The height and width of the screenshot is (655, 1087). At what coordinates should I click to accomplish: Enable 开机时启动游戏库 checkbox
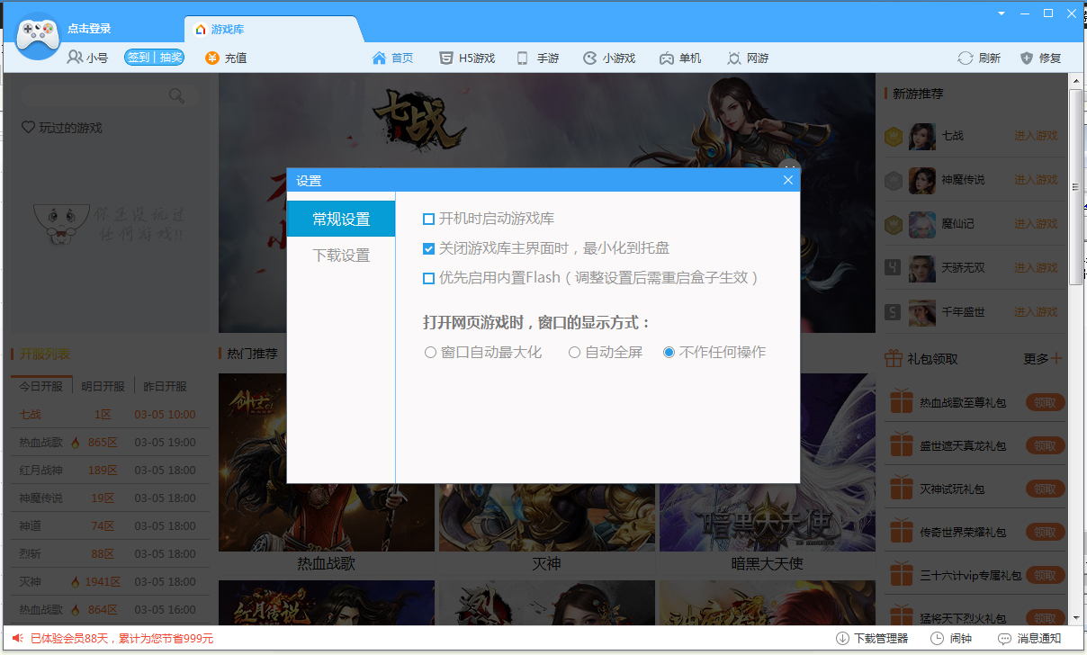pos(429,217)
